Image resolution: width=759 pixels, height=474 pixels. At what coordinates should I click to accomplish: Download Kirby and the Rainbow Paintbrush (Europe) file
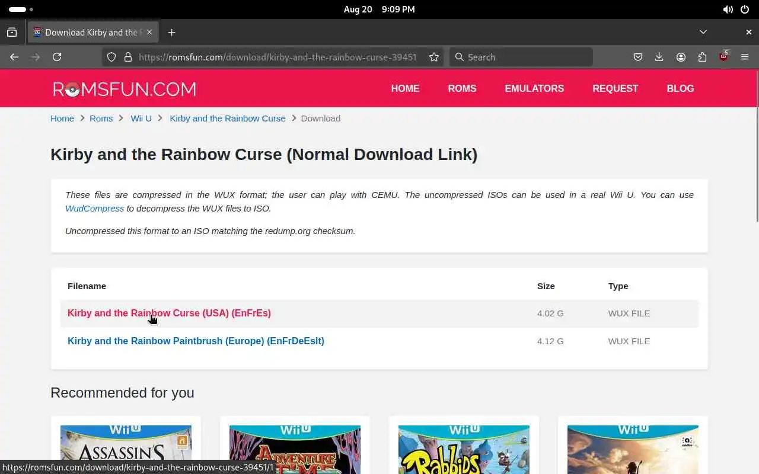pos(196,341)
